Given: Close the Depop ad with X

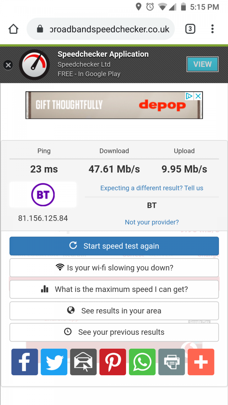Looking at the screenshot, I should (198, 96).
